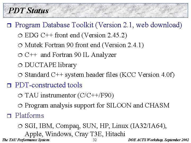Click circle bullet before Program analysis support
This screenshot has height=143, width=191.
click(x=20, y=106)
